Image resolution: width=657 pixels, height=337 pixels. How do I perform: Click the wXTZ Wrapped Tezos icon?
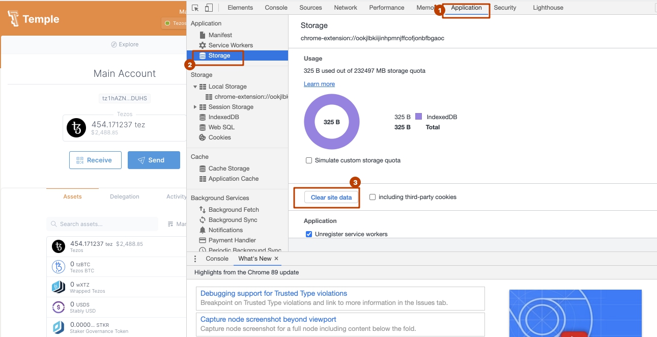[59, 287]
